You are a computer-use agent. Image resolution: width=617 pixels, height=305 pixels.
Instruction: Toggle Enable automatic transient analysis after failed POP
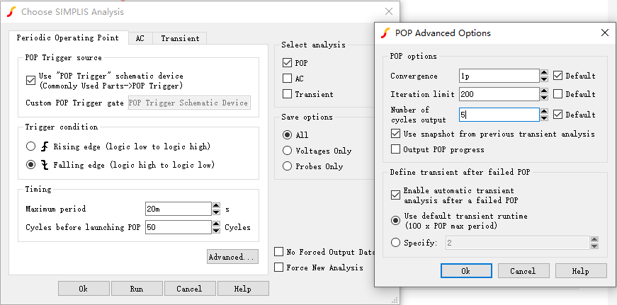395,195
